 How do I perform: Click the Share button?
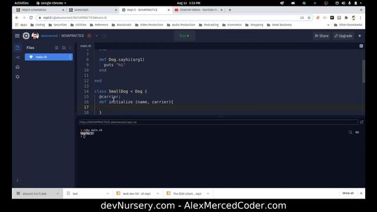tap(322, 36)
